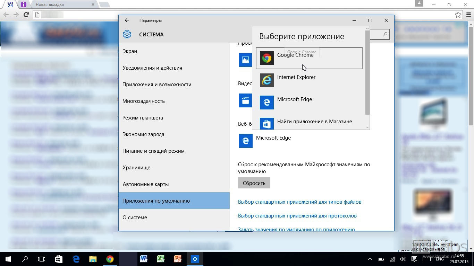
Task: Open Store from the taskbar
Action: 59,259
